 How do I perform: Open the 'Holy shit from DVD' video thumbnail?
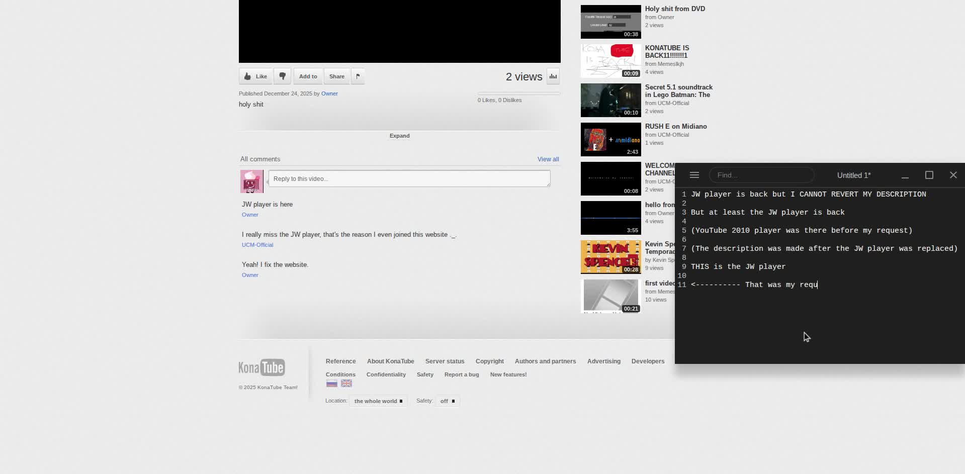610,22
